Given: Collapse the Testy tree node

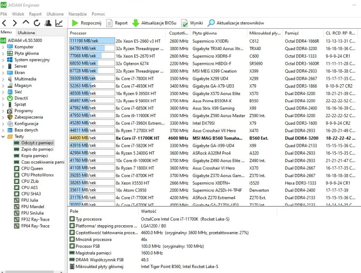Looking at the screenshot, I should pos(4,136).
